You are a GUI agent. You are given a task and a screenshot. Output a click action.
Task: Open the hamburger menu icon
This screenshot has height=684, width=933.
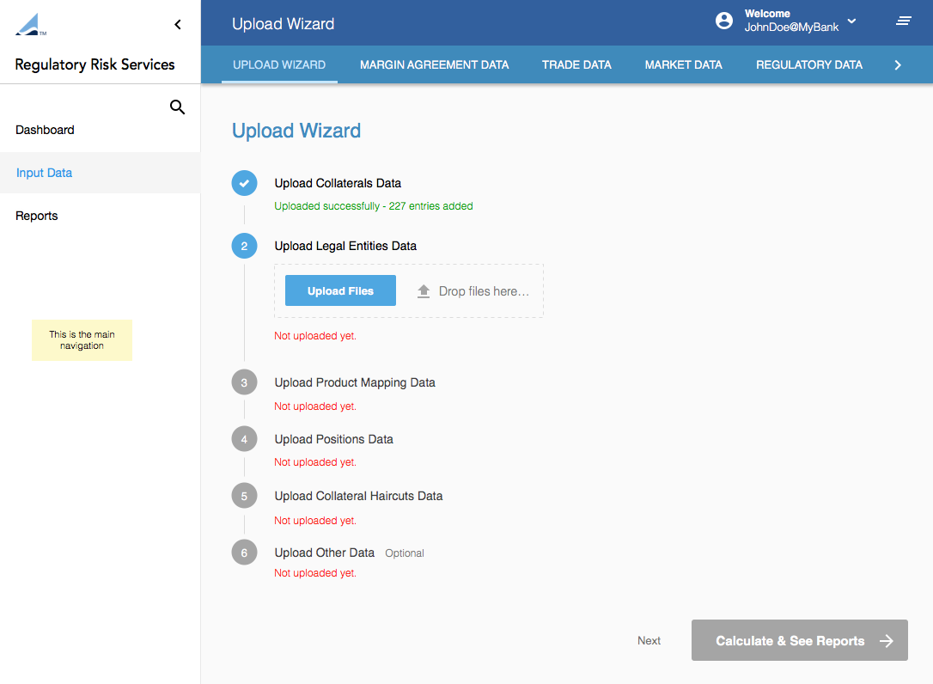point(904,21)
